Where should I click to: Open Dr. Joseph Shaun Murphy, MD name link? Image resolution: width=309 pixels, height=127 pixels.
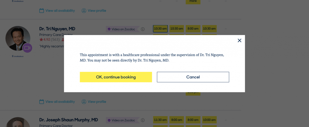[68, 120]
